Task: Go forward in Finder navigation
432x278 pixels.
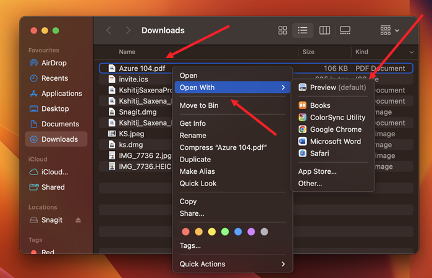Action: (x=128, y=30)
